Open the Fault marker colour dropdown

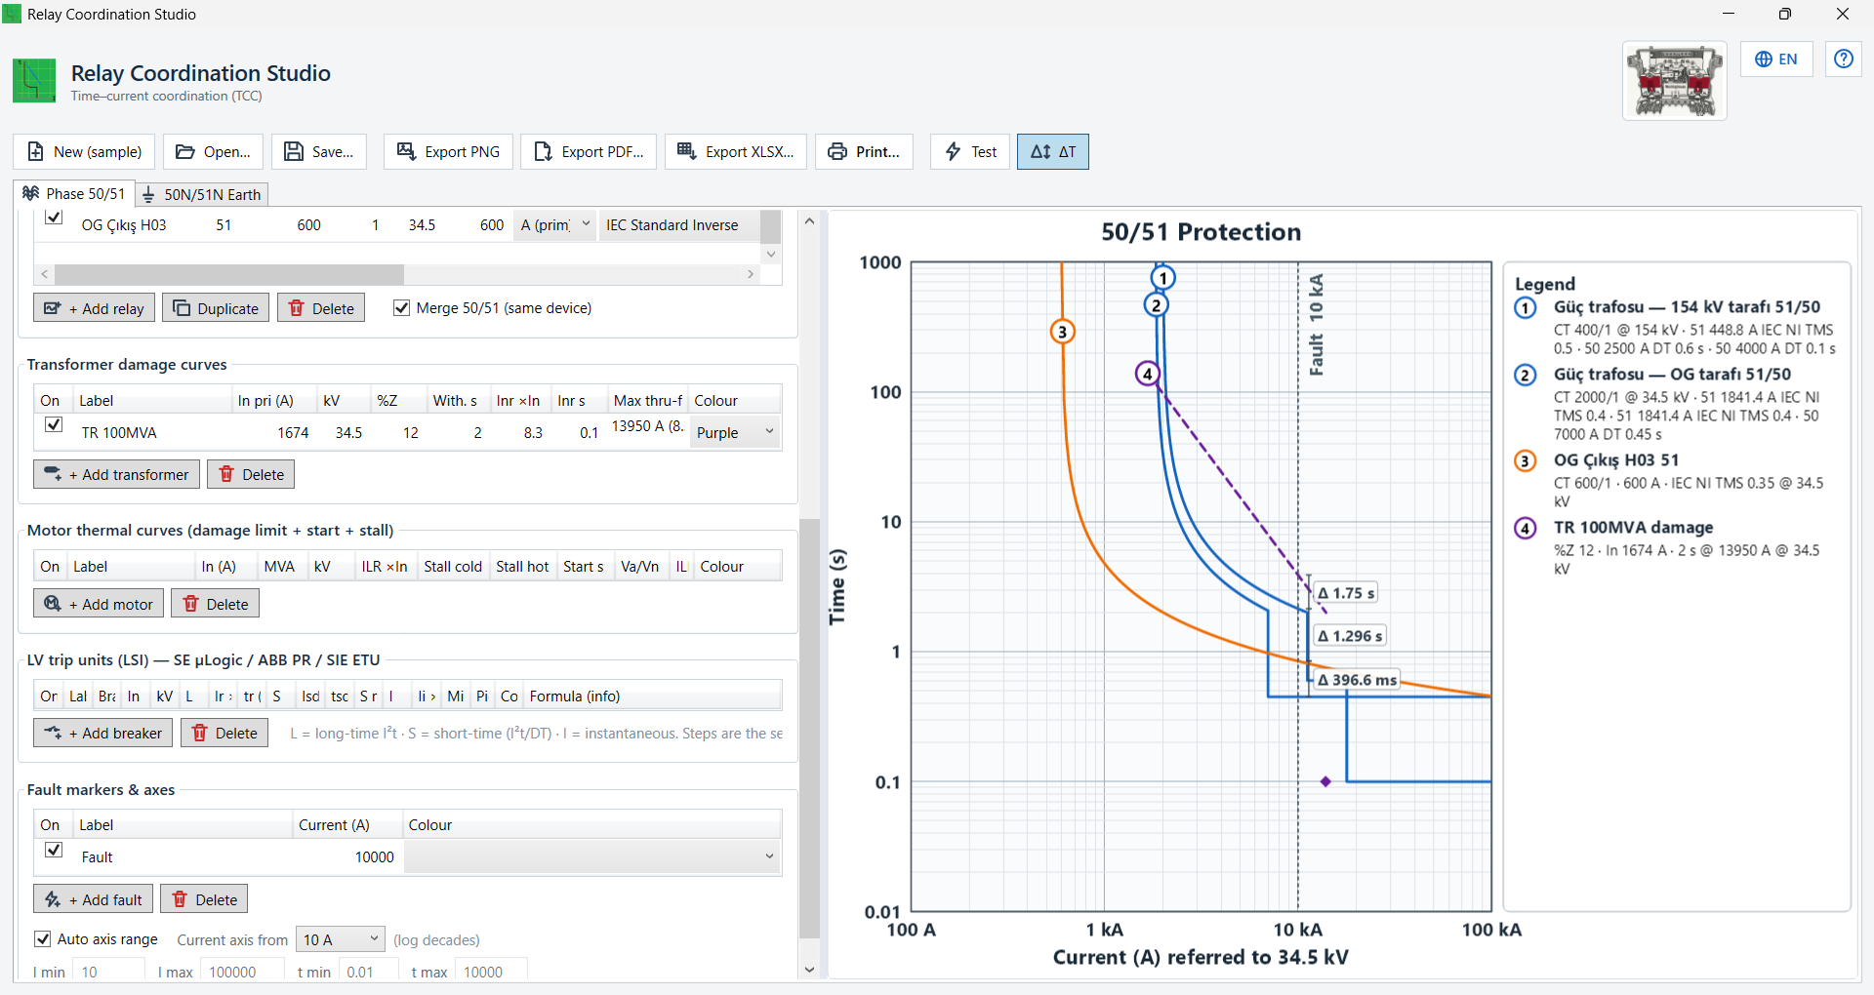(592, 856)
